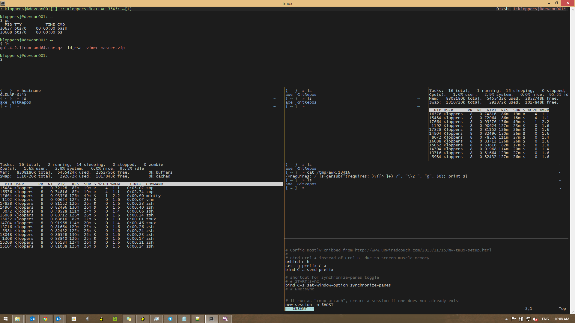
Task: Switch to tmux window 0:zsh
Action: click(503, 9)
